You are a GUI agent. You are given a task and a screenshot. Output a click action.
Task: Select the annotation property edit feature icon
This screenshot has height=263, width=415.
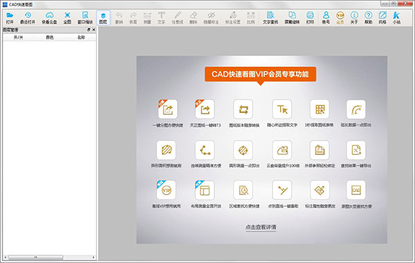(x=320, y=190)
